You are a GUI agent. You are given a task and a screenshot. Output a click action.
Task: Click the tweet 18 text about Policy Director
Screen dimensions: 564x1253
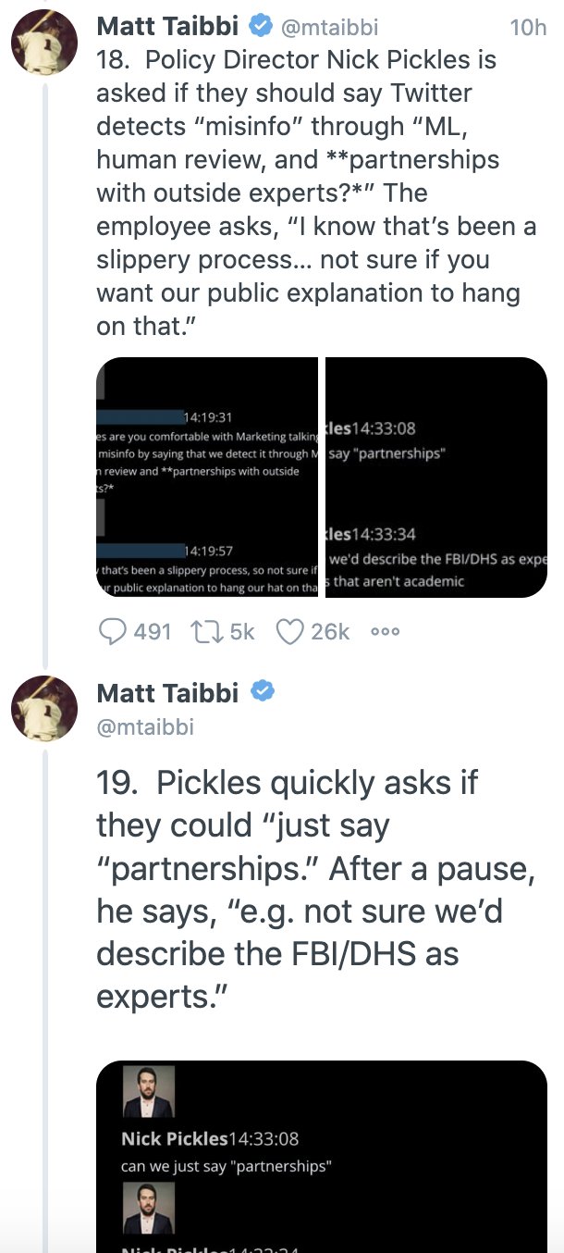(x=317, y=192)
